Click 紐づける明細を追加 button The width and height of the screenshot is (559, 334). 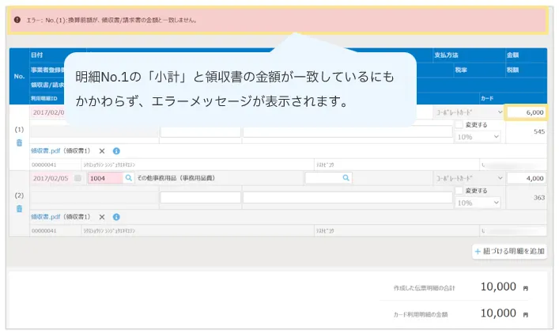(x=509, y=251)
